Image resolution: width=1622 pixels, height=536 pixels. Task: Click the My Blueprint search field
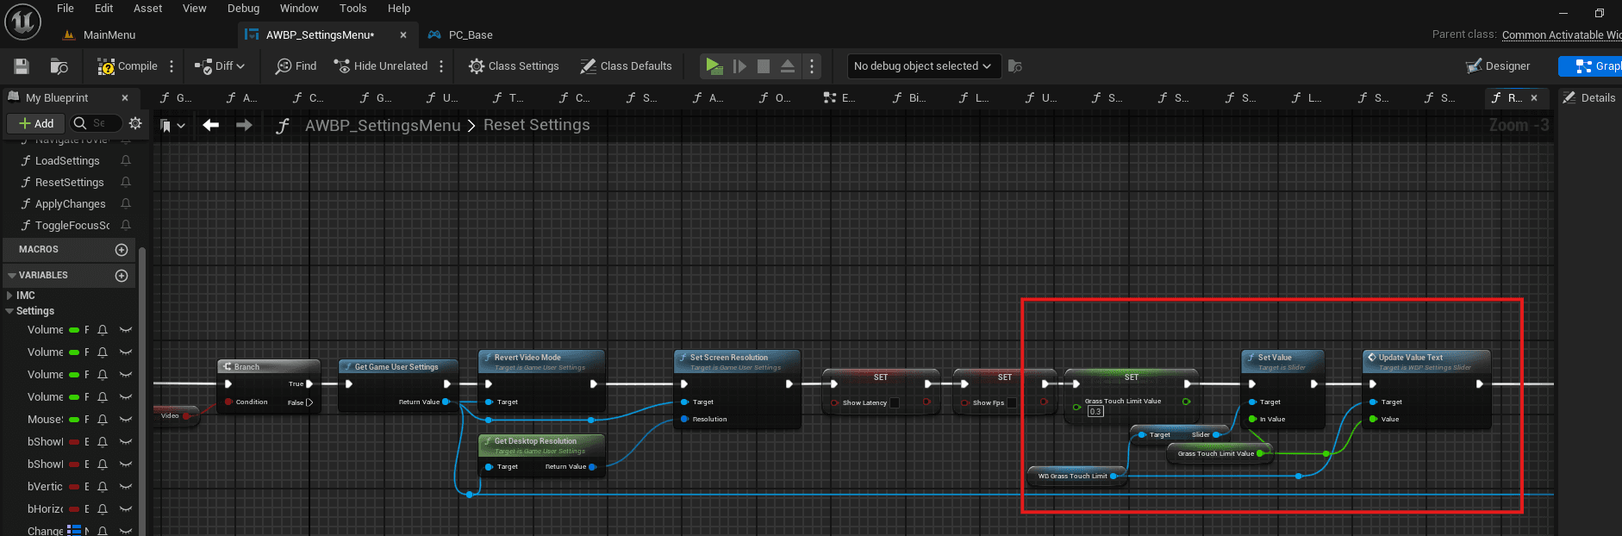(x=95, y=123)
